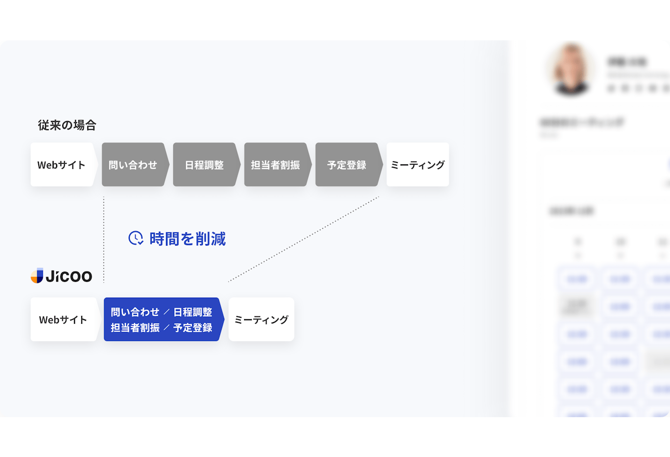Toggle the top-left available time slot
Image resolution: width=670 pixels, height=457 pixels.
point(577,279)
